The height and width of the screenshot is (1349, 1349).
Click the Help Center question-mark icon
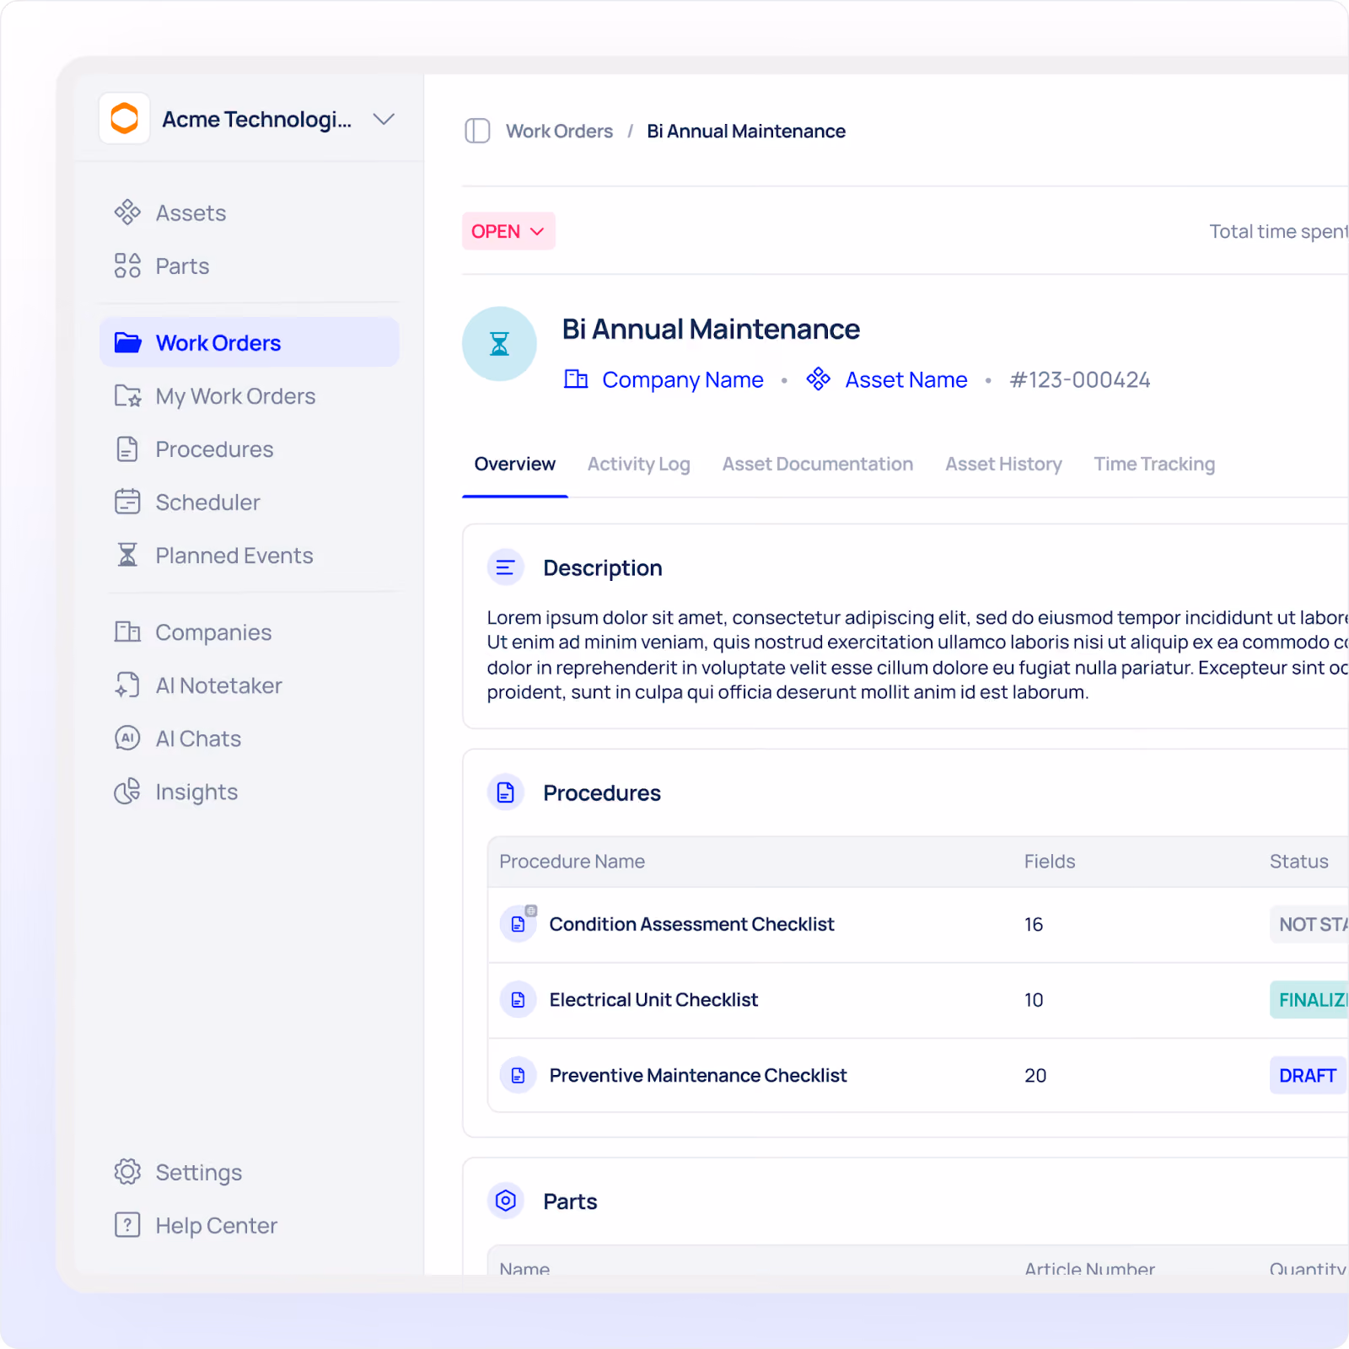pyautogui.click(x=127, y=1224)
